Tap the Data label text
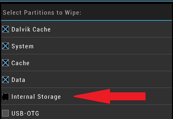 (x=18, y=80)
